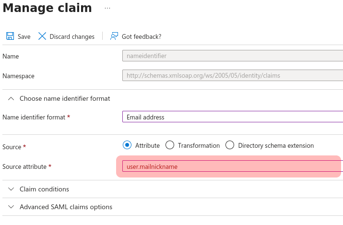
Task: Click the Discard changes X icon
Action: pos(42,36)
